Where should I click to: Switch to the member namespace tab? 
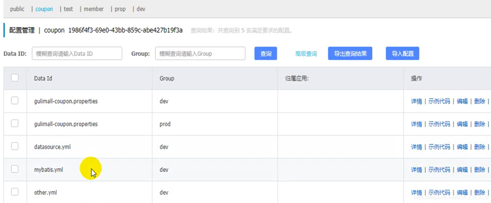(x=93, y=9)
